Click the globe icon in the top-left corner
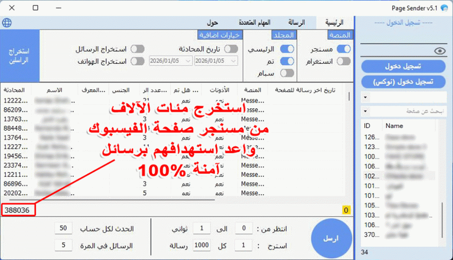Screen dimensions: 453x260 [7, 23]
